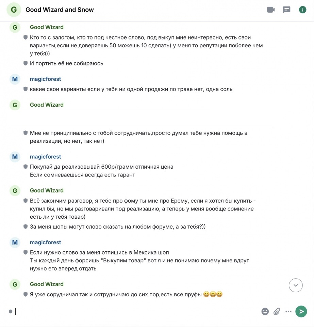Send the message with the green arrow button
The image size is (314, 327).
pyautogui.click(x=301, y=311)
